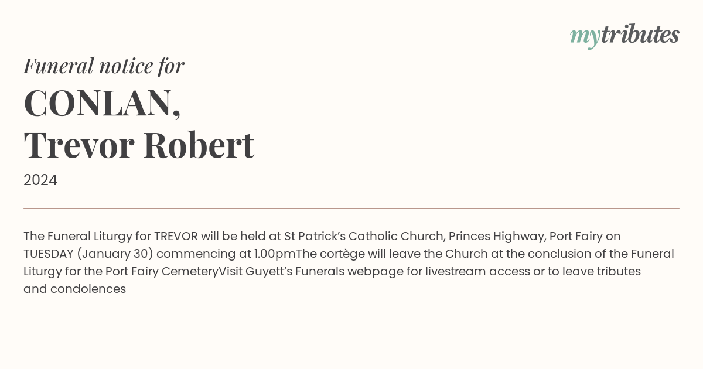Click the horizontal divider line
Viewport: 703px width, 369px height.
[351, 208]
